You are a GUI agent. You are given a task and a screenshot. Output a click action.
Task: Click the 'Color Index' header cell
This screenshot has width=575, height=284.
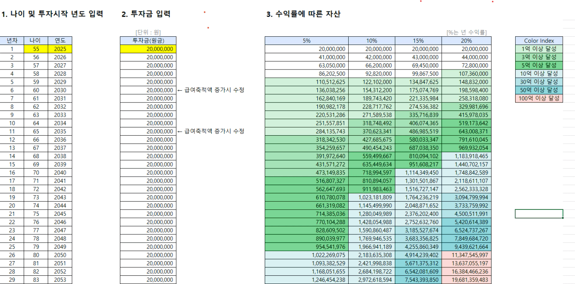[x=539, y=41]
